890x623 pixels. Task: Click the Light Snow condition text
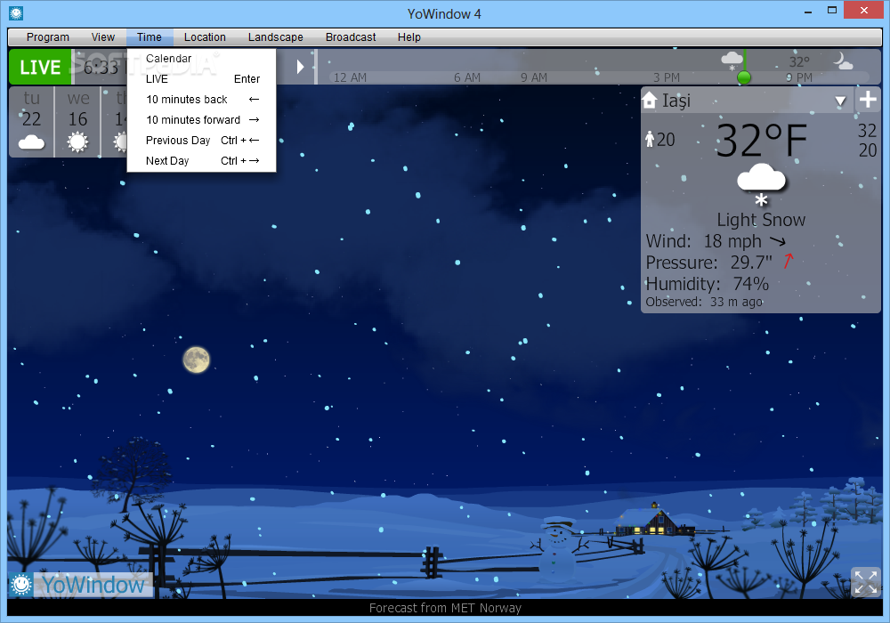761,220
